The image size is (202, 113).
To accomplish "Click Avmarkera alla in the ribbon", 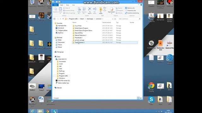I will pos(130,10).
